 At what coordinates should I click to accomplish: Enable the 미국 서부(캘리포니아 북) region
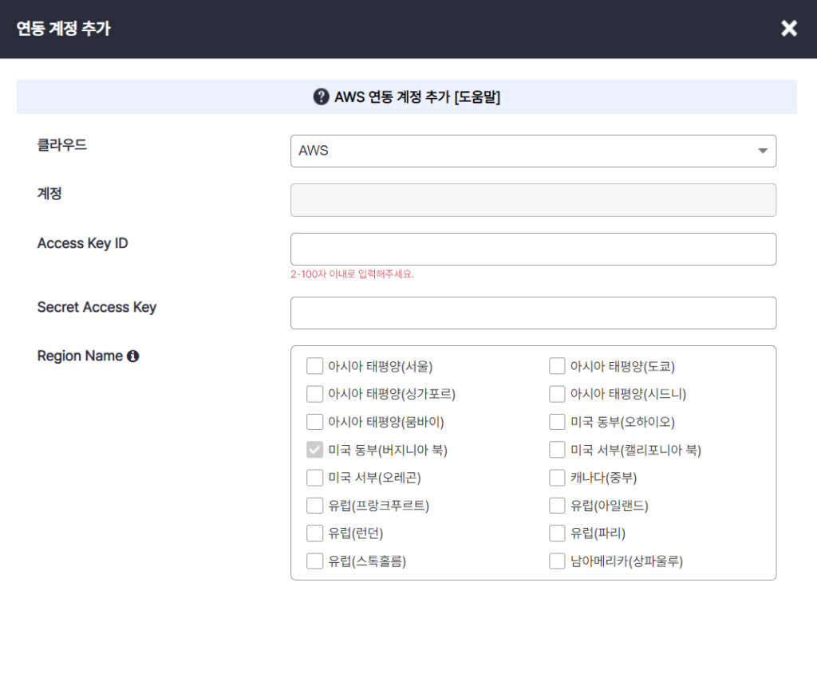point(556,449)
